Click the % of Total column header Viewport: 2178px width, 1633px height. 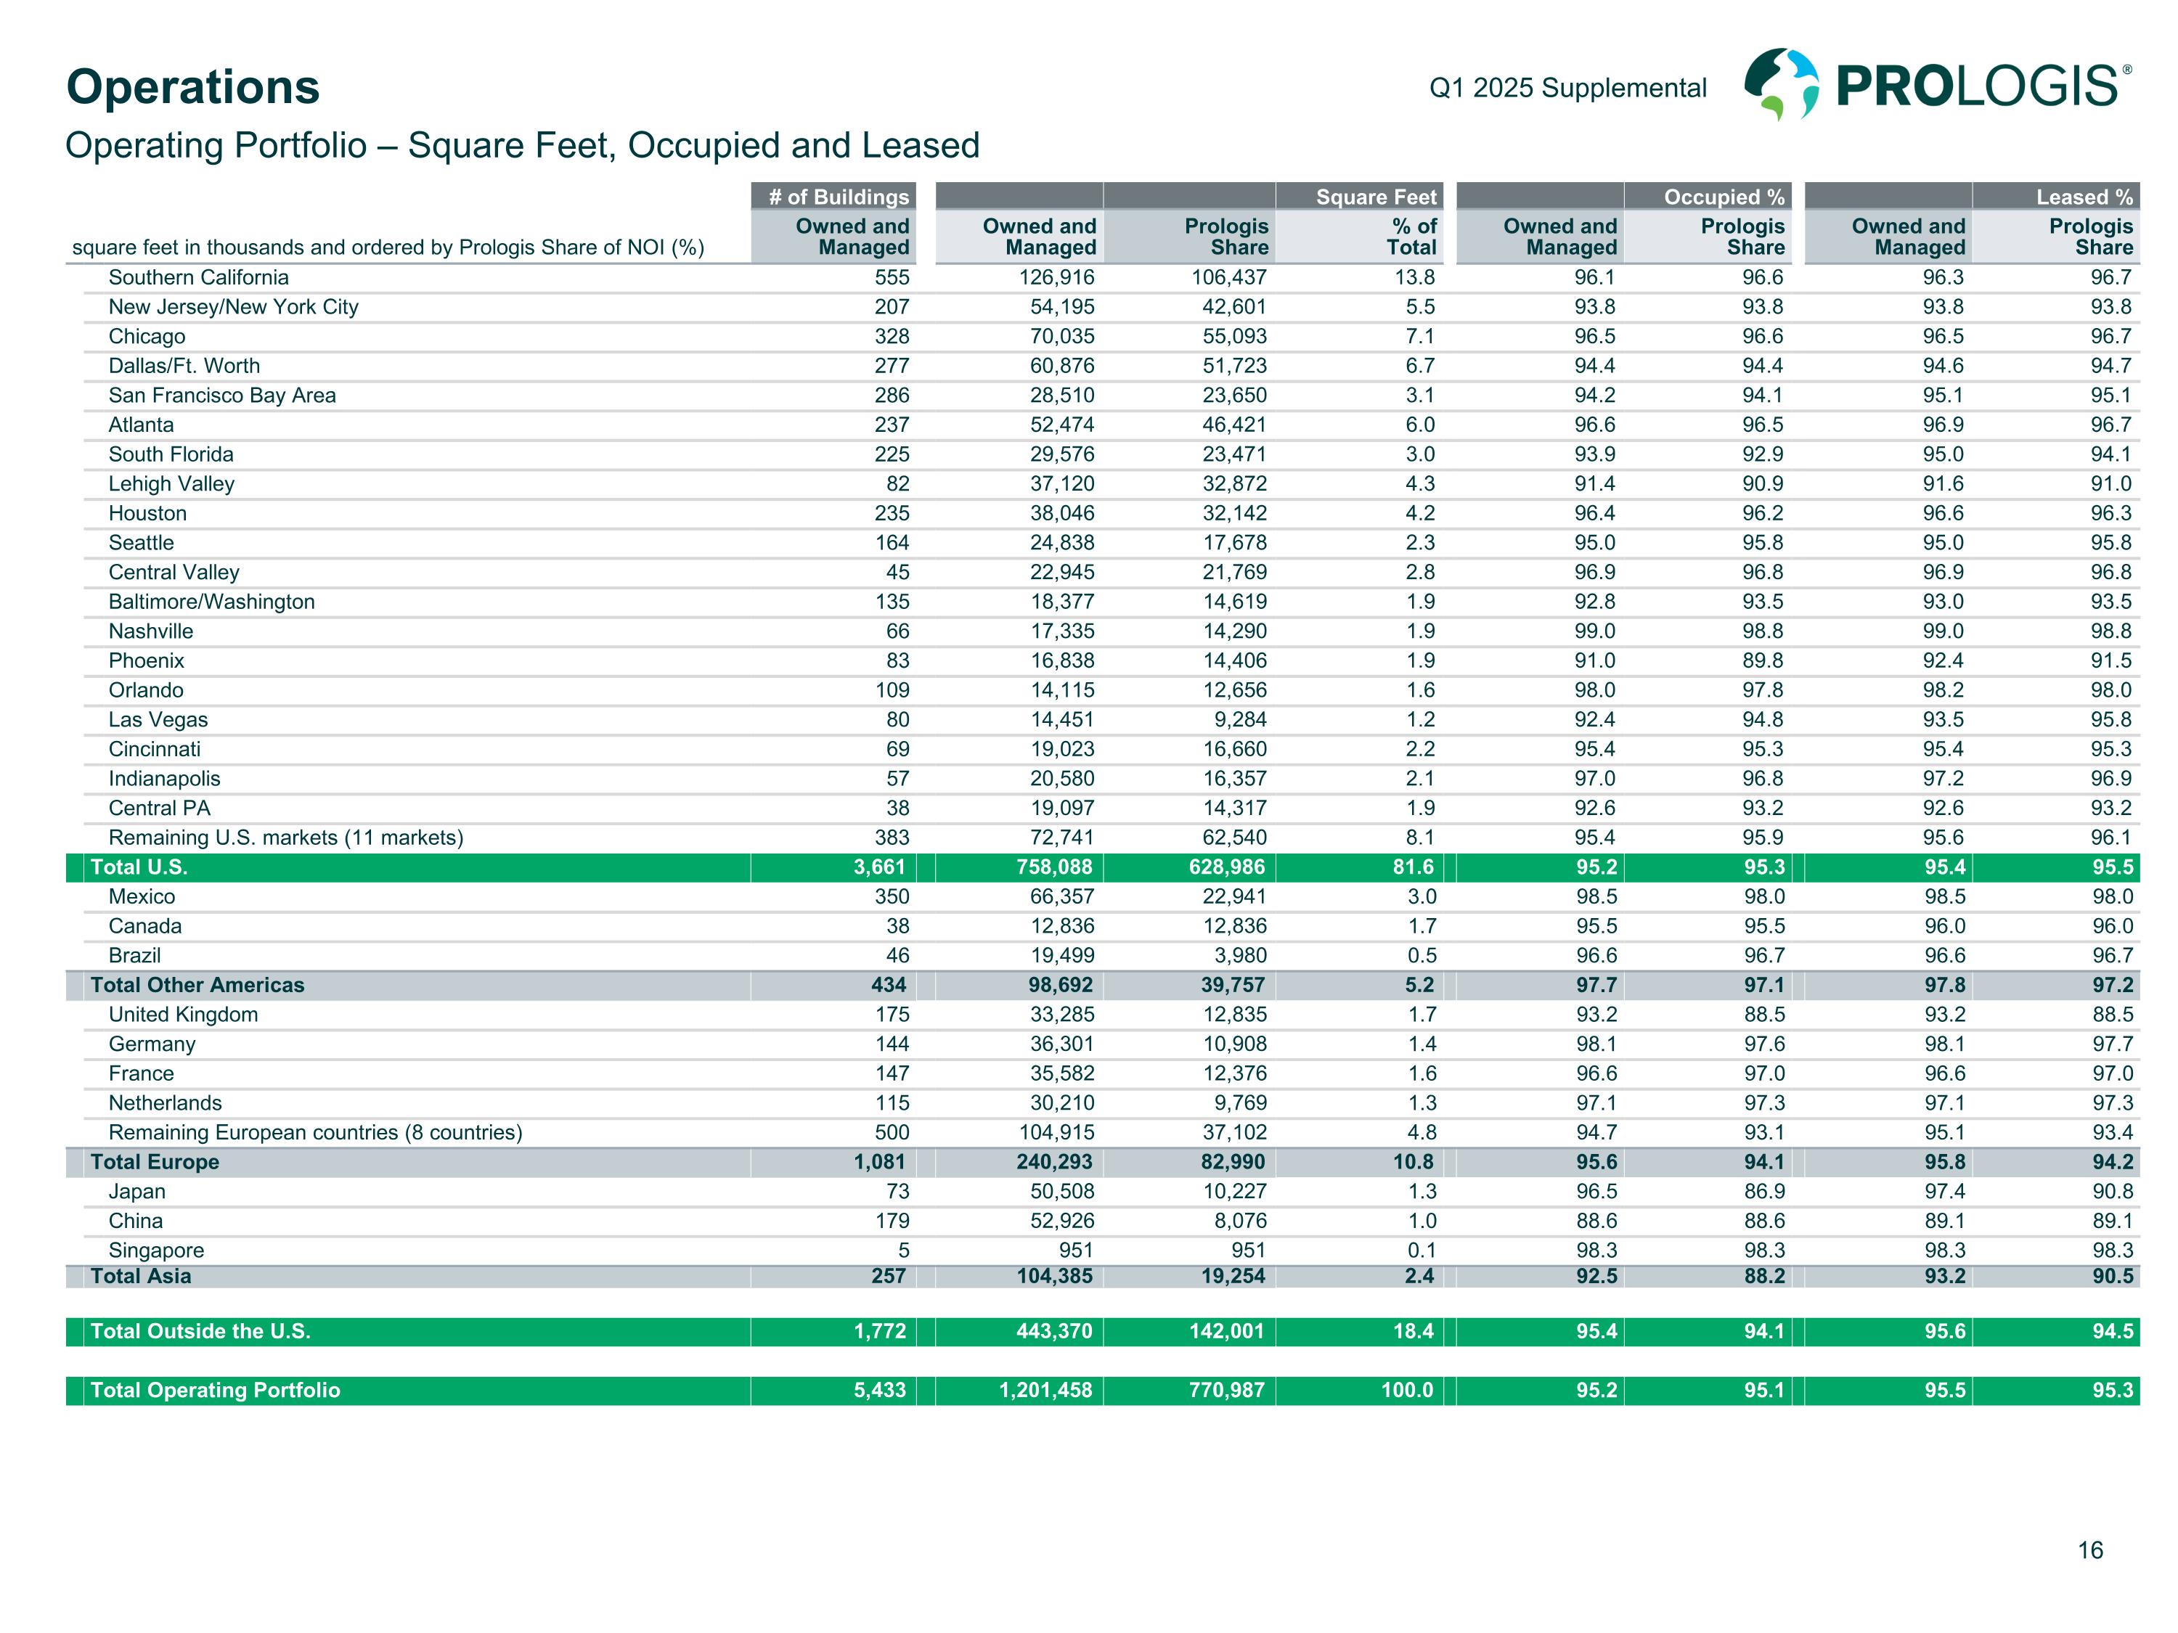point(1413,237)
